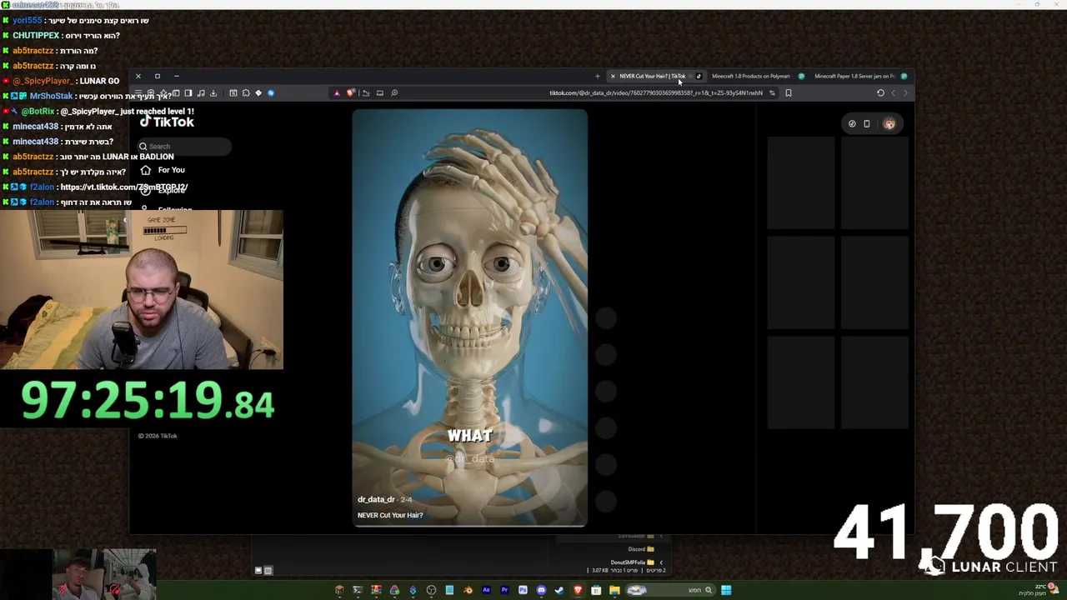1067x600 pixels.
Task: Open Photoshop from the taskbar
Action: coord(523,590)
